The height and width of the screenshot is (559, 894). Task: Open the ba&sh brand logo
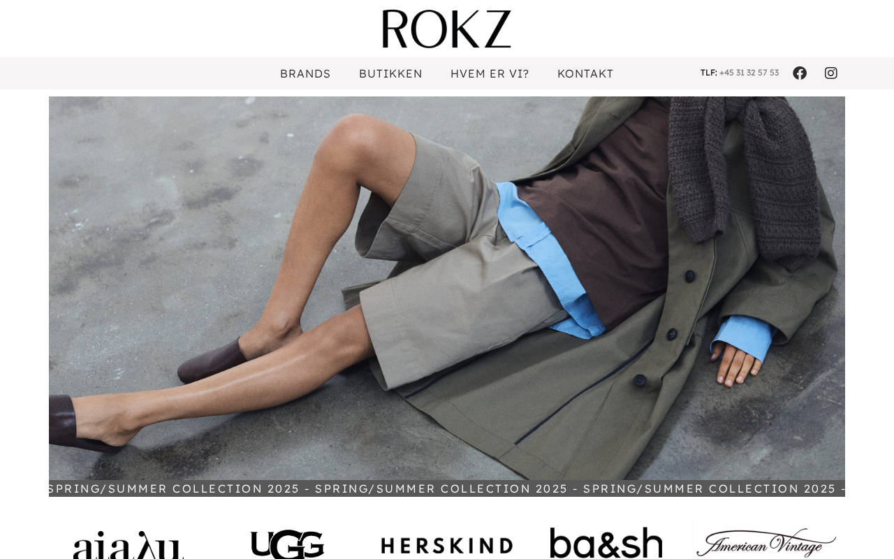coord(606,543)
